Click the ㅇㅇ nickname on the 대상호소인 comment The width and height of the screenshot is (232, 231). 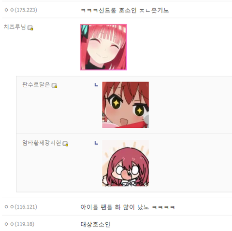[9, 224]
